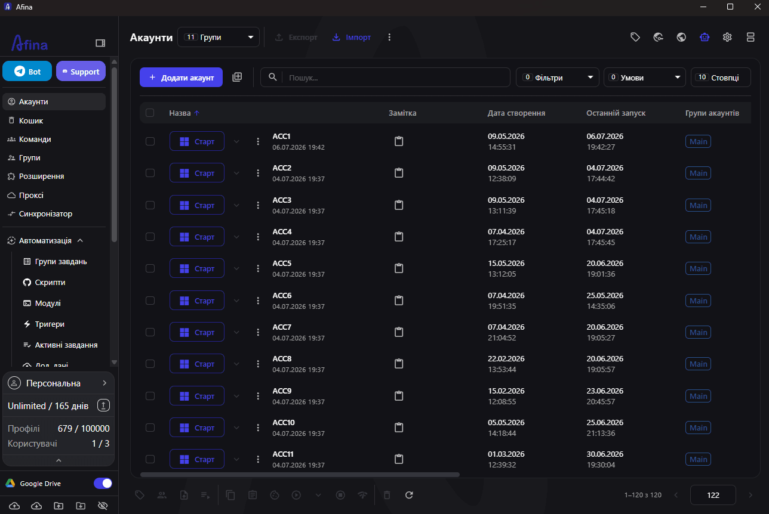Check the ACC6 row checkbox

point(150,301)
